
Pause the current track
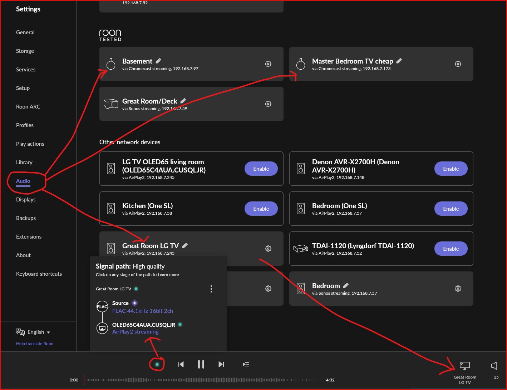pos(201,364)
